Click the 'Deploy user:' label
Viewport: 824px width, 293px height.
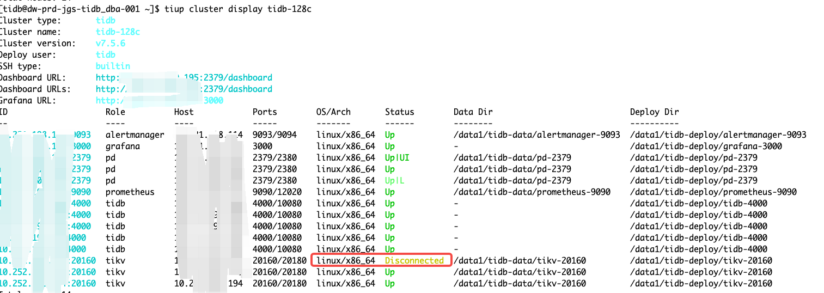(28, 54)
